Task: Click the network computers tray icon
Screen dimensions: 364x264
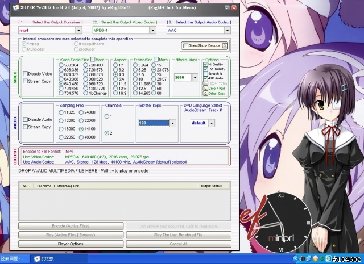Action: (x=308, y=258)
